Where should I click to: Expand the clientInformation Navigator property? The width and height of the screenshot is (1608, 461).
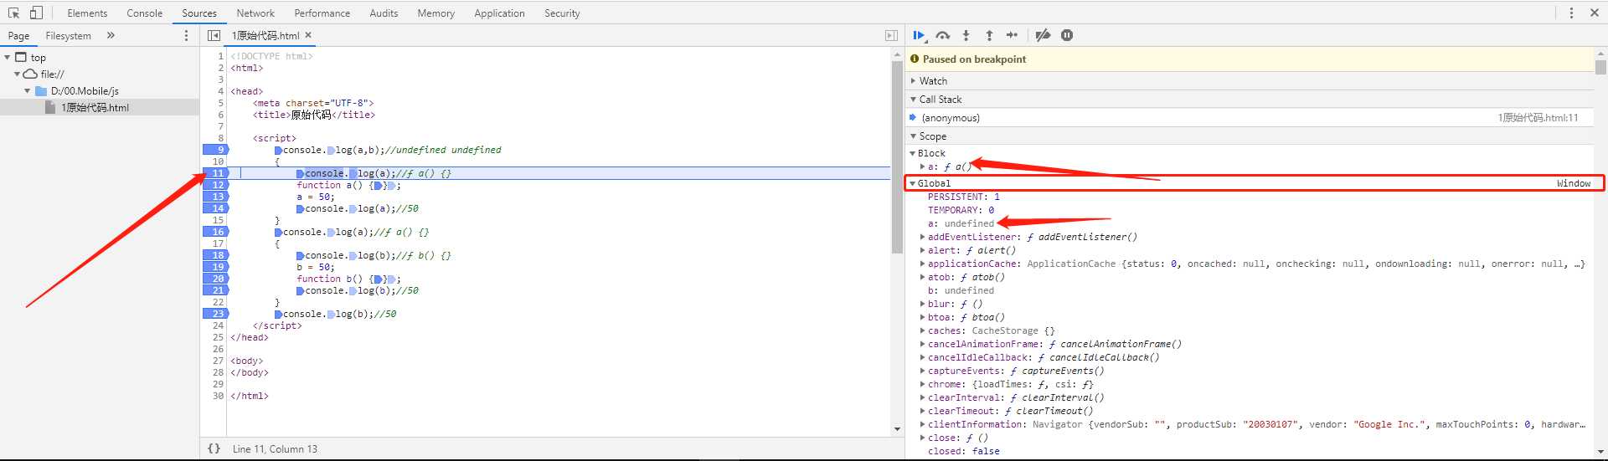(x=923, y=424)
